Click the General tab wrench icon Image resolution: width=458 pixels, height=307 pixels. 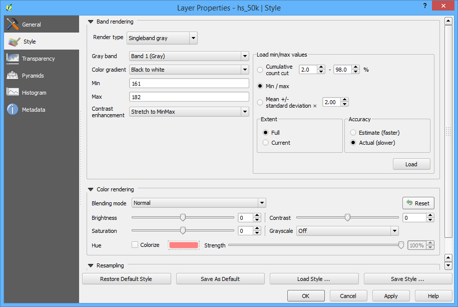[13, 24]
